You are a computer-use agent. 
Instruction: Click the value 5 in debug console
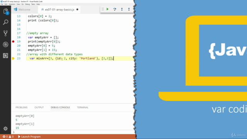coord(16,120)
